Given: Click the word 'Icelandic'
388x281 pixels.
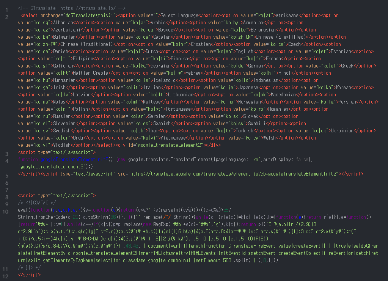Looking at the screenshot, I should click(x=165, y=80).
